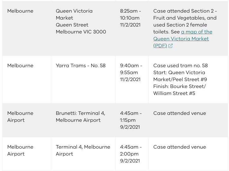Select 'Case attended Section 2' notes text

click(x=185, y=21)
